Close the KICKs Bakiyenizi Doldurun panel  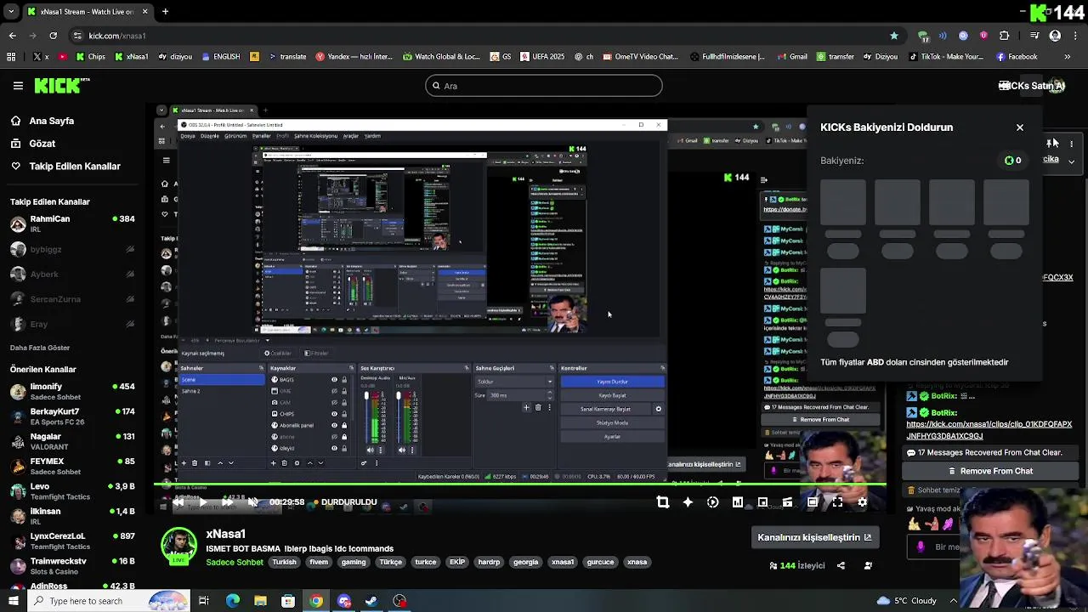click(1020, 127)
